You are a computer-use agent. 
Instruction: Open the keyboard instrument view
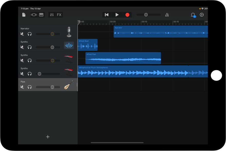[41, 15]
